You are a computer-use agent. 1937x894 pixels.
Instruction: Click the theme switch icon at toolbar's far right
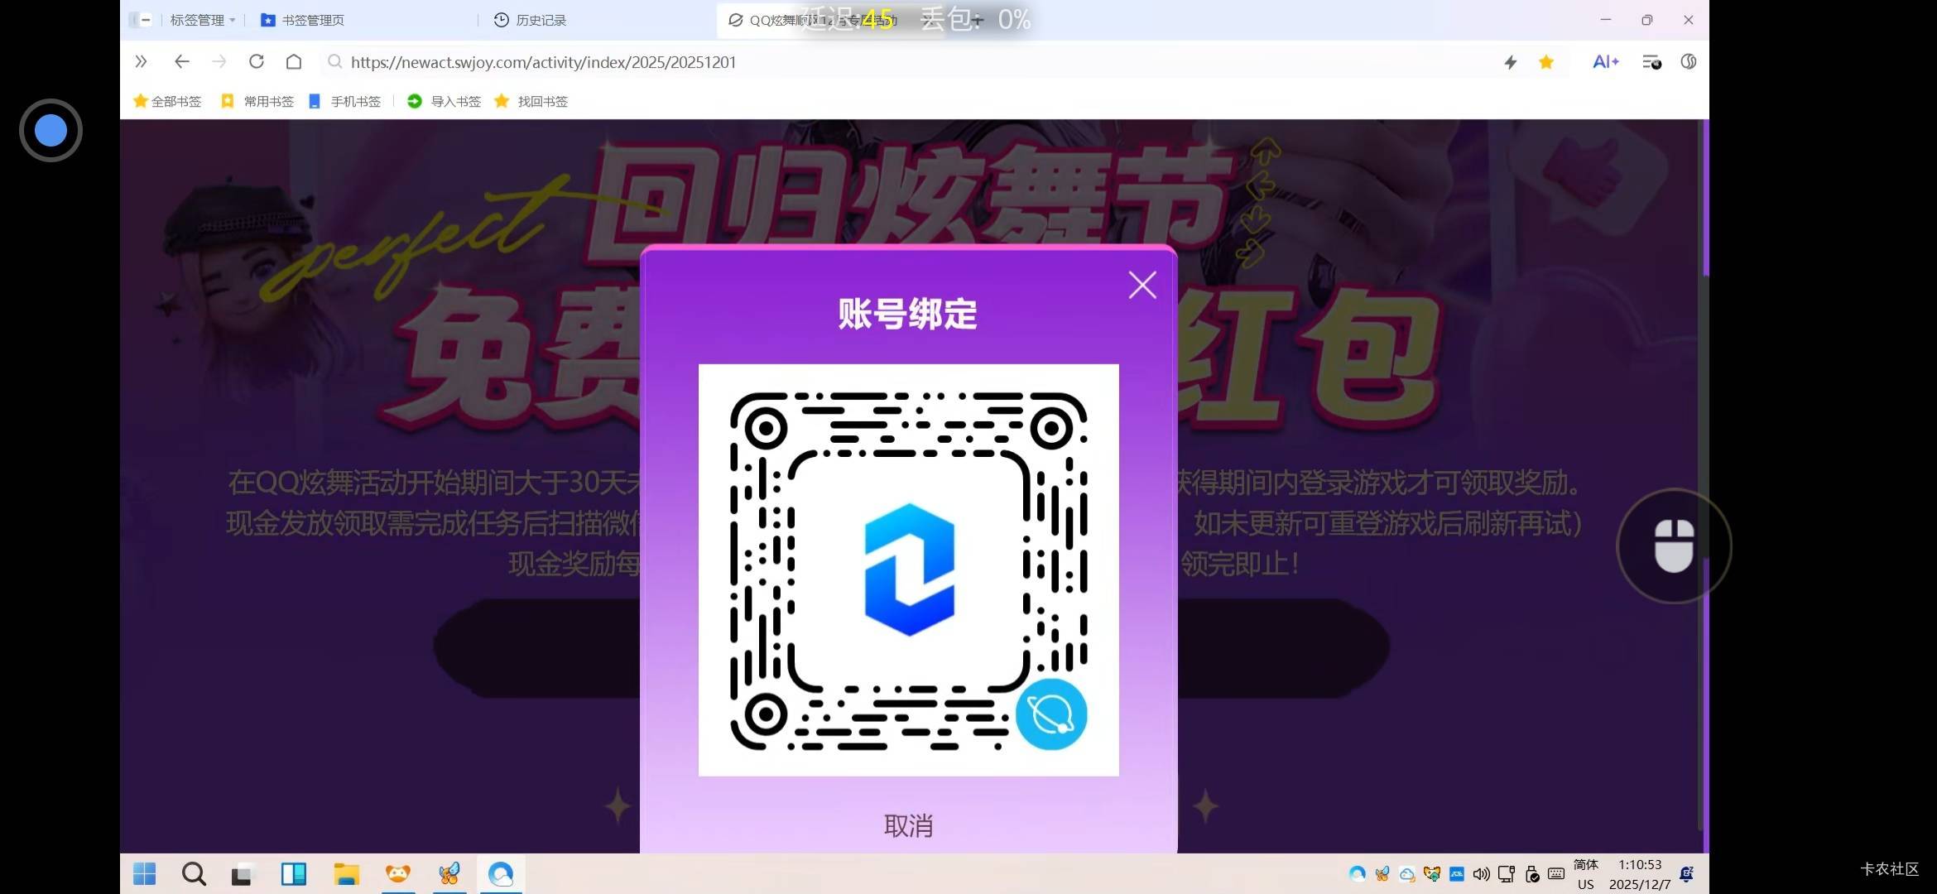[x=1688, y=61]
